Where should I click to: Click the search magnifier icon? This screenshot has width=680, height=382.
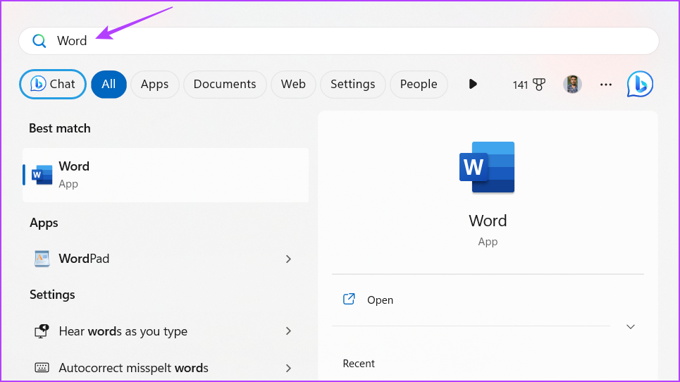(x=39, y=41)
